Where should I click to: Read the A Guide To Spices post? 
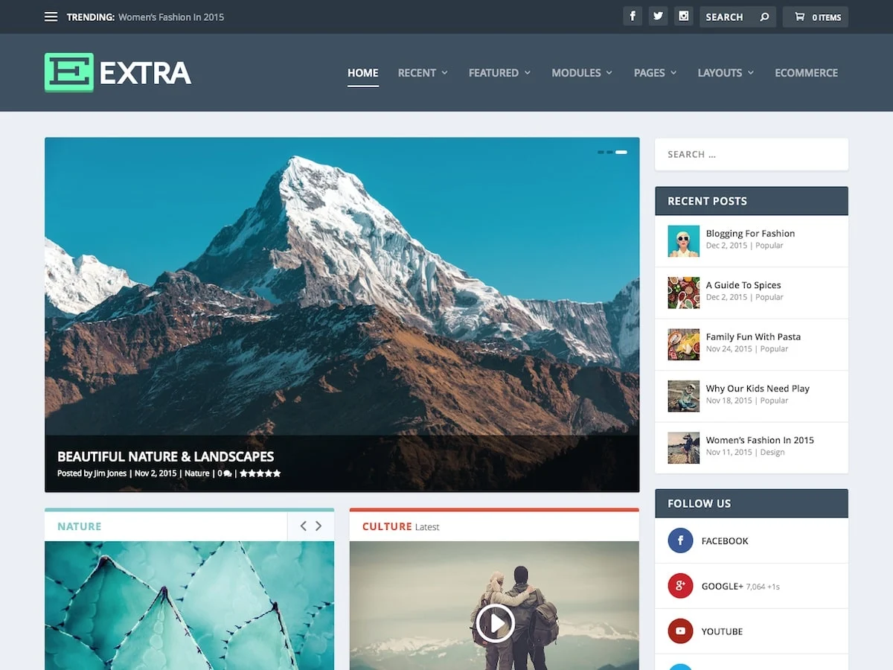point(743,285)
